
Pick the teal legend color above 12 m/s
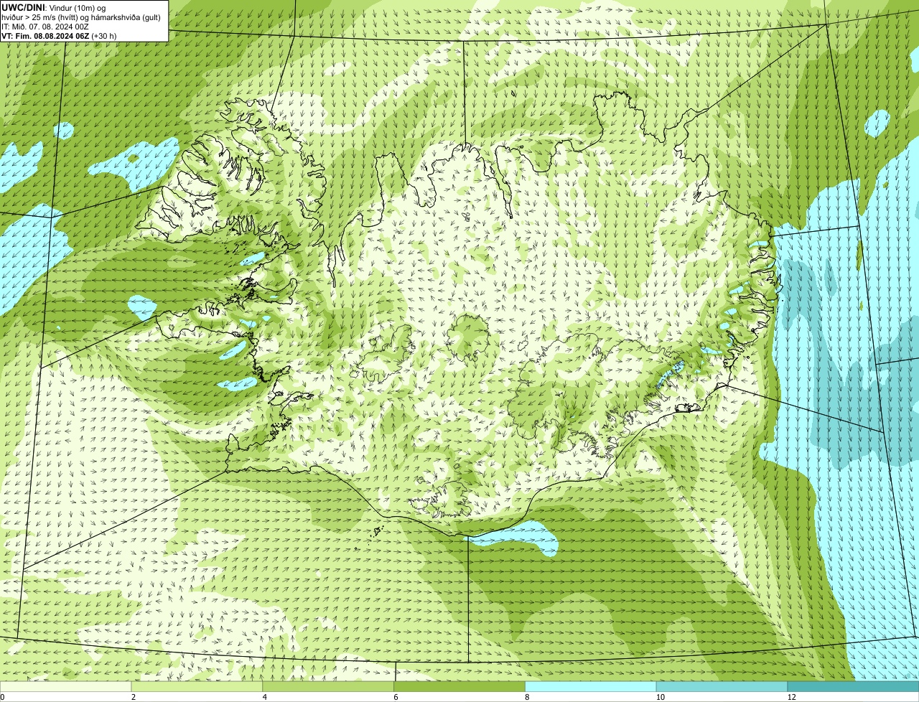click(853, 686)
